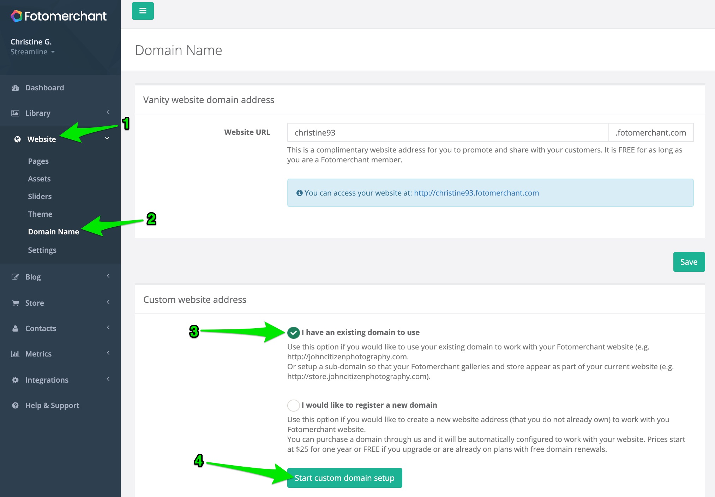Go to the Domain Name submenu item
715x497 pixels.
(54, 232)
